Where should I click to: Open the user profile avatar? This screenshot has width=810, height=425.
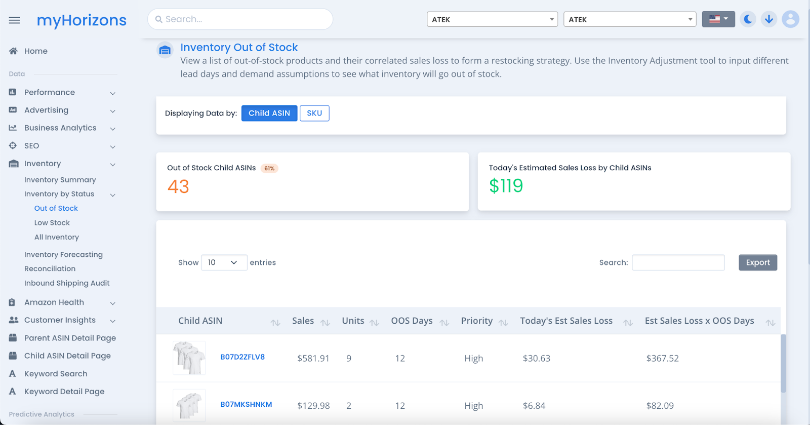coord(790,19)
